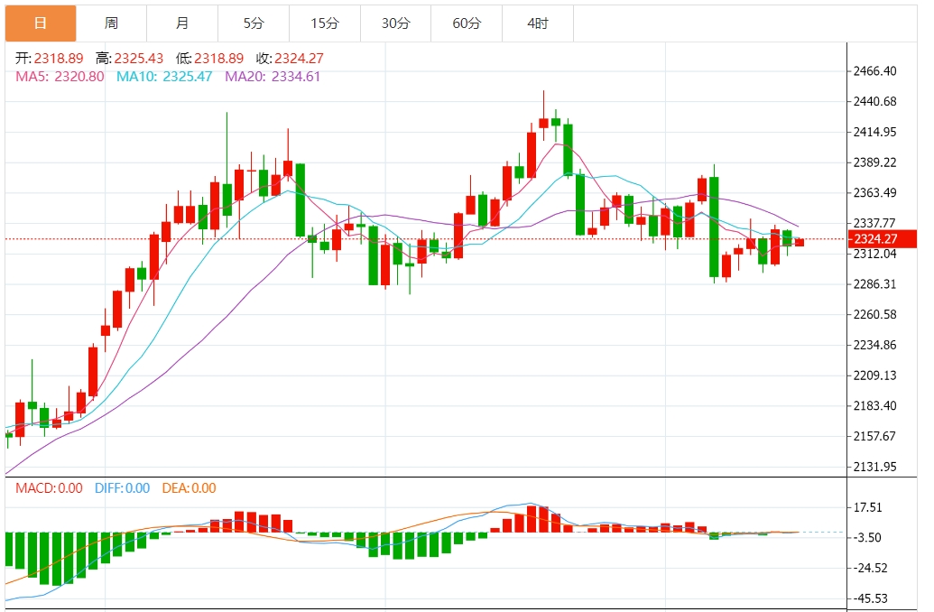Click the 2157.67 price axis label

874,436
